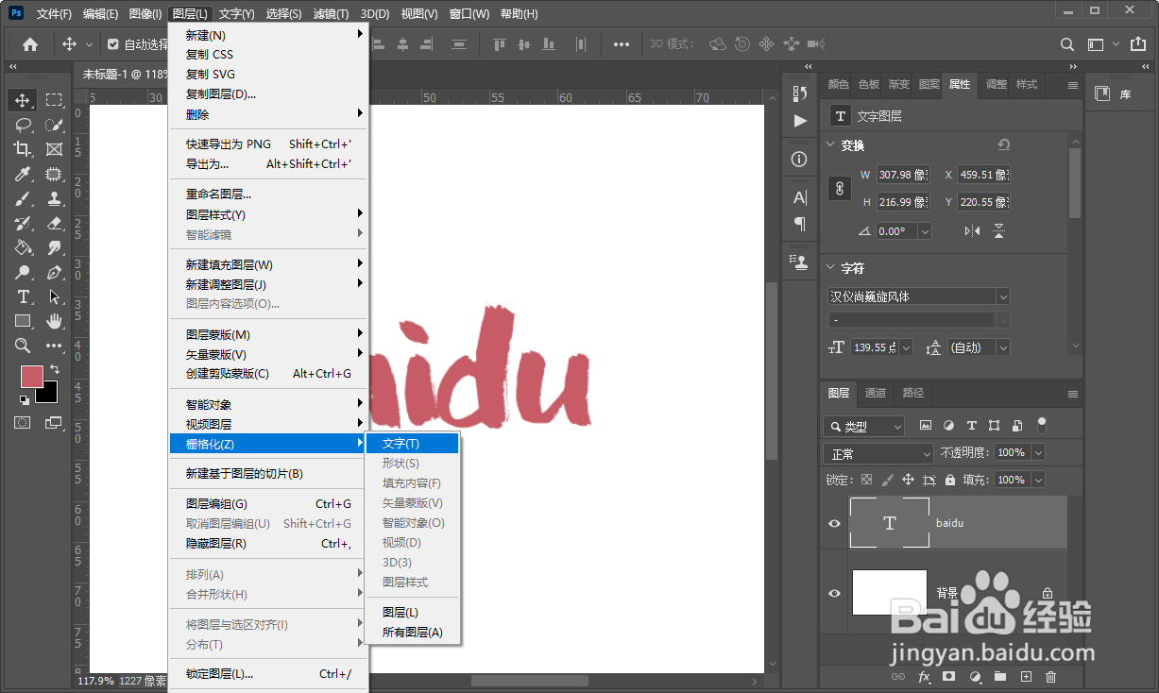The image size is (1159, 693).
Task: Select the Crop tool
Action: [x=24, y=149]
